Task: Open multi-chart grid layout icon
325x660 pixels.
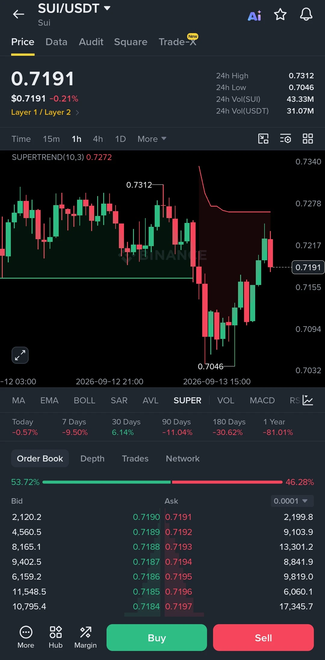Action: click(x=308, y=139)
